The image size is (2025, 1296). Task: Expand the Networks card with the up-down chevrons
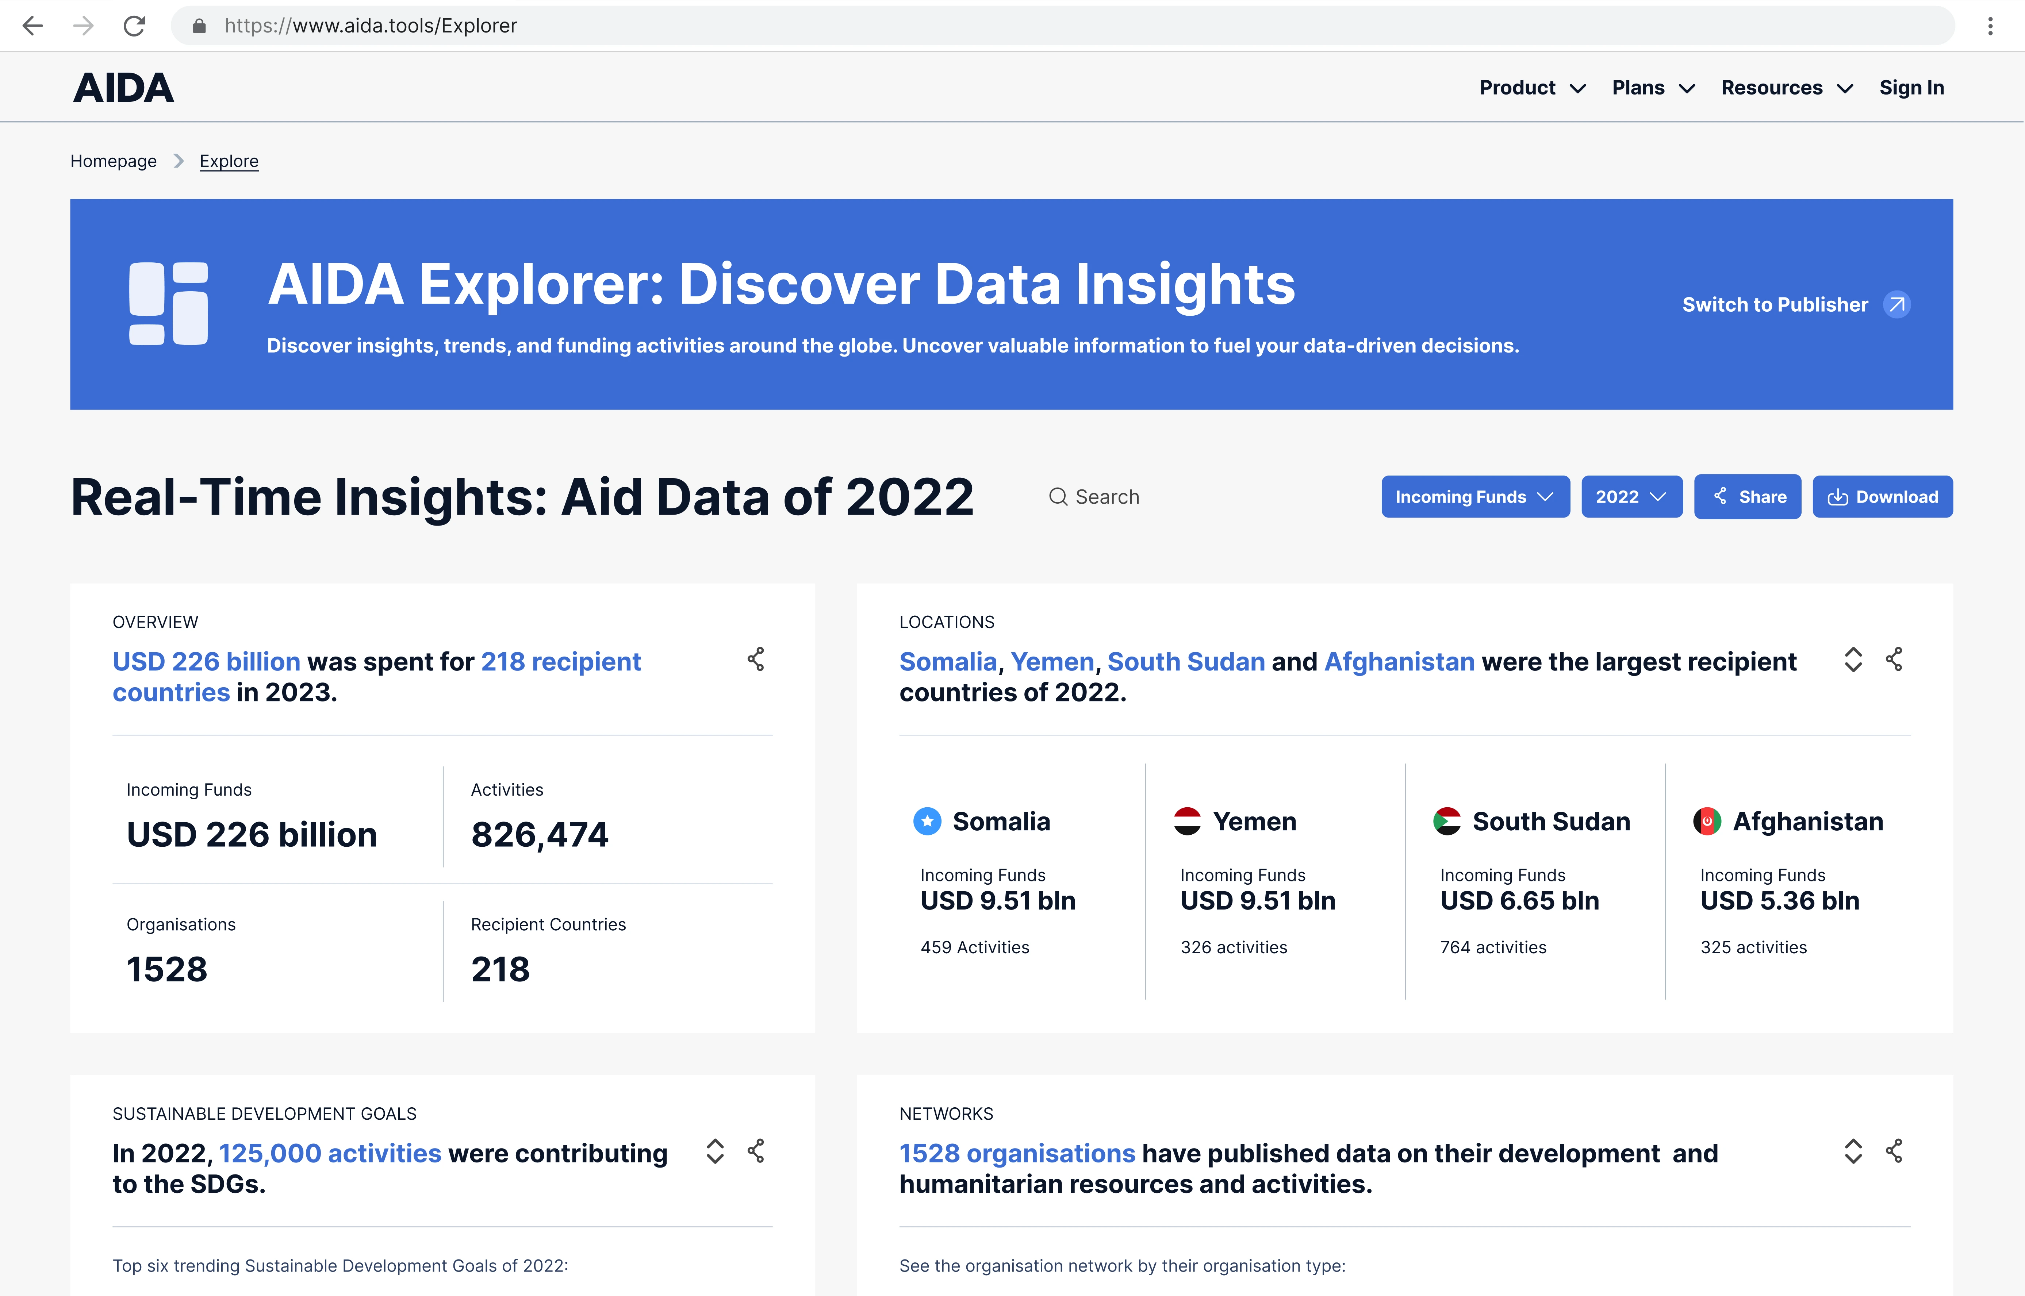tap(1853, 1151)
